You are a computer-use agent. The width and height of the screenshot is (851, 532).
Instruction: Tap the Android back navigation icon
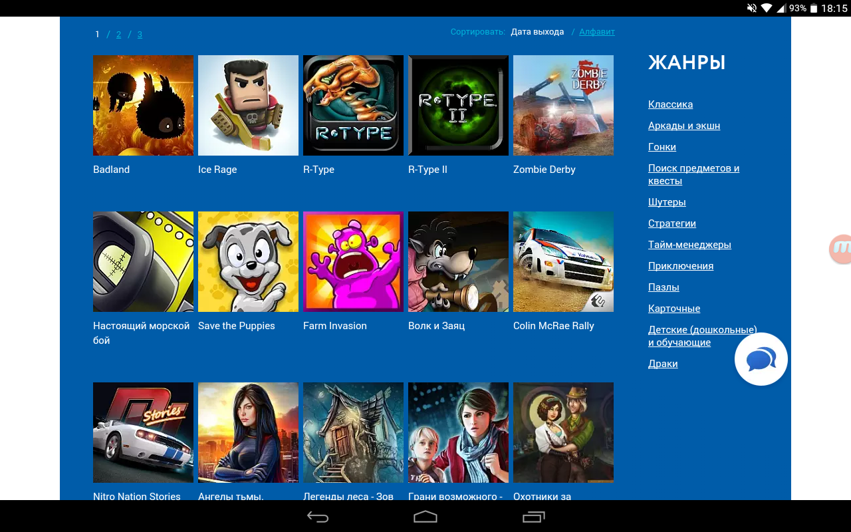tap(318, 517)
